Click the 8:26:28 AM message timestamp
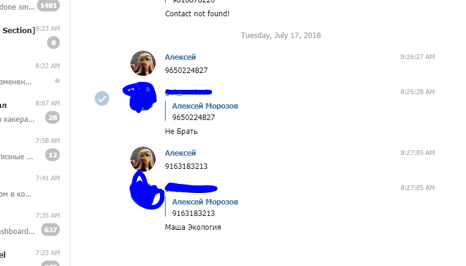The width and height of the screenshot is (466, 266). point(418,92)
